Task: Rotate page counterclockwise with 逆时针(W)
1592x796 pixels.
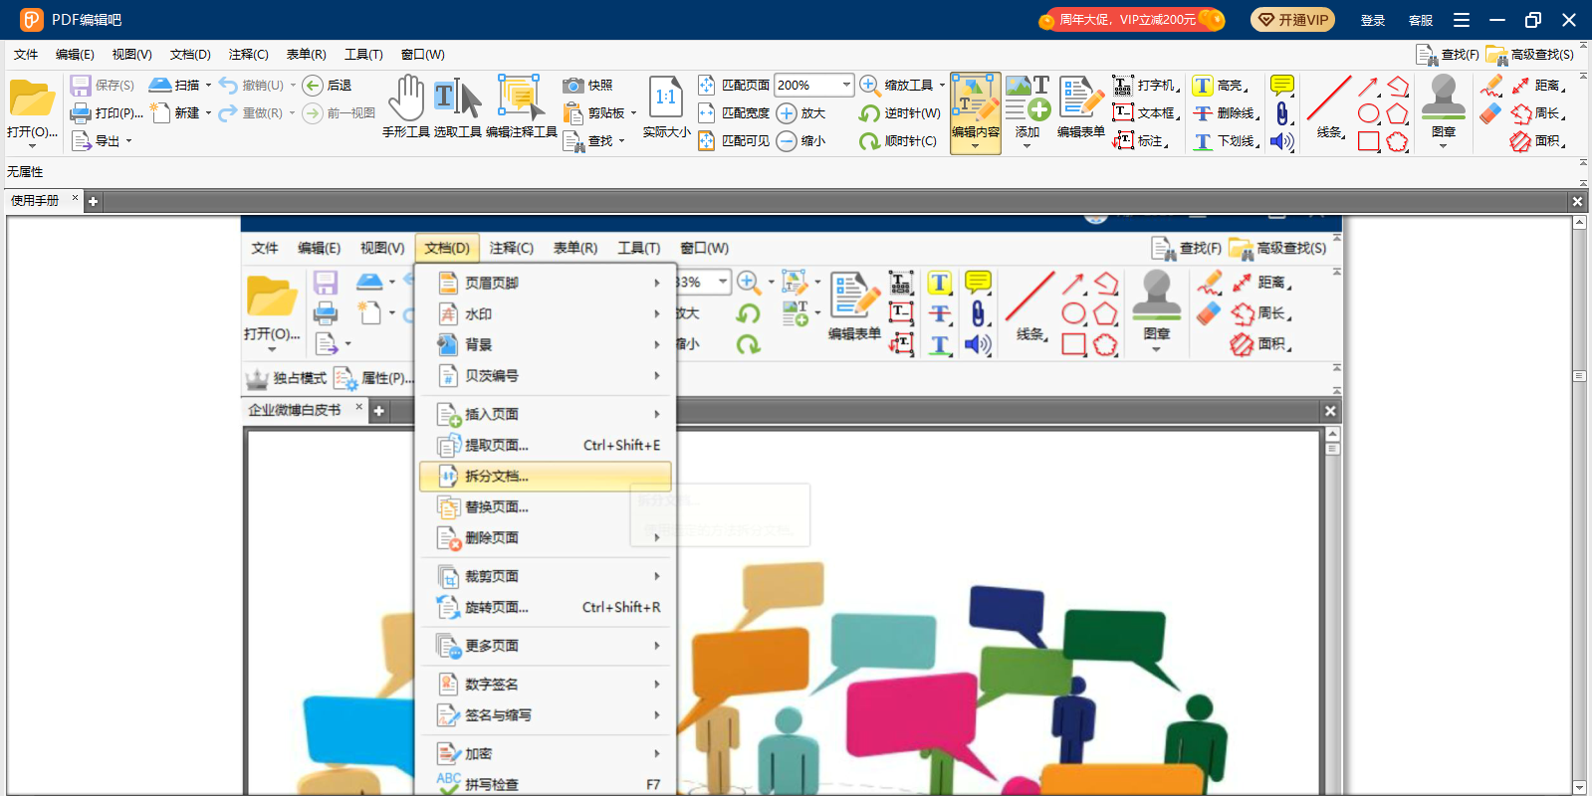Action: click(900, 113)
